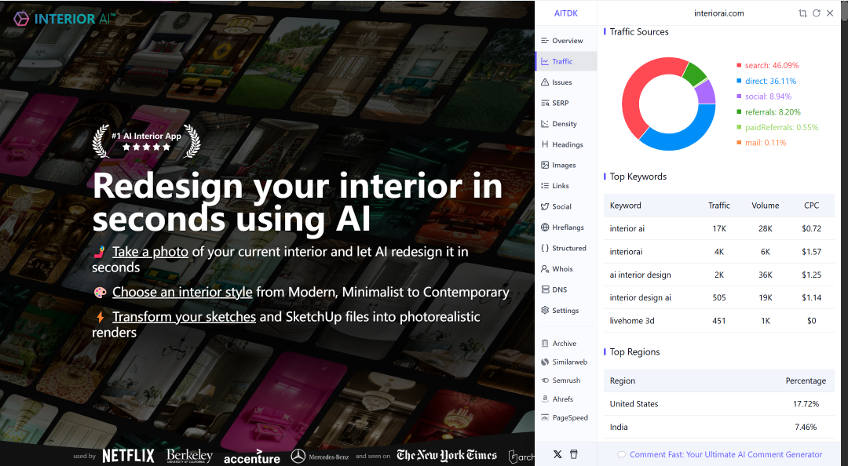Click the Hreflangs globe icon
The height and width of the screenshot is (466, 848).
tap(545, 227)
